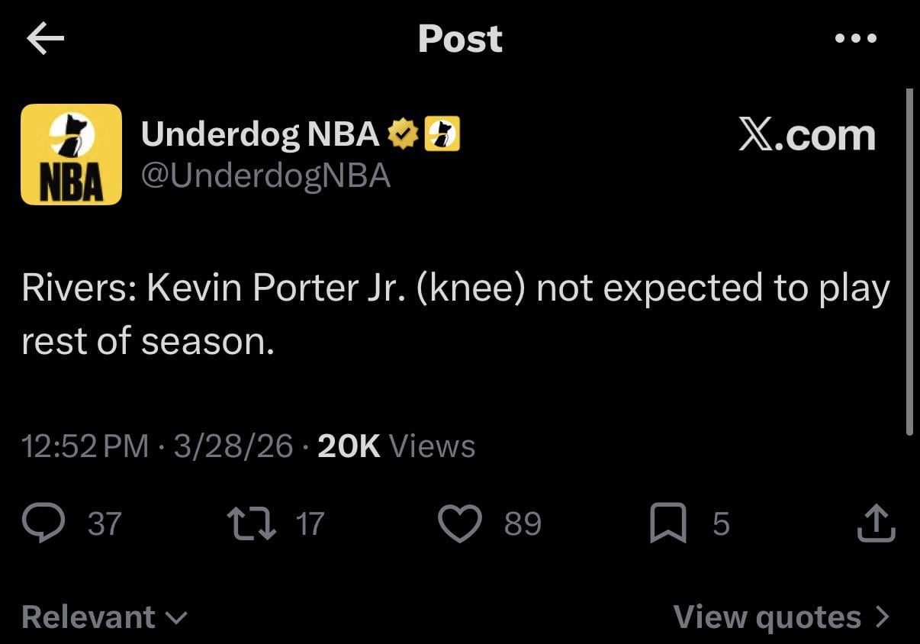Click the 20K Views count
The height and width of the screenshot is (644, 920).
[396, 446]
